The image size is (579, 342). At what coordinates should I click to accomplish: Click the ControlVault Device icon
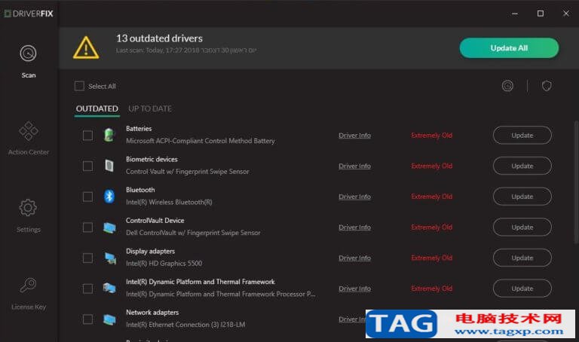109,227
